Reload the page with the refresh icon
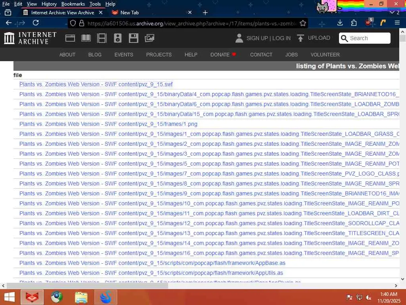Screen dimensions: 406x305 (36, 23)
